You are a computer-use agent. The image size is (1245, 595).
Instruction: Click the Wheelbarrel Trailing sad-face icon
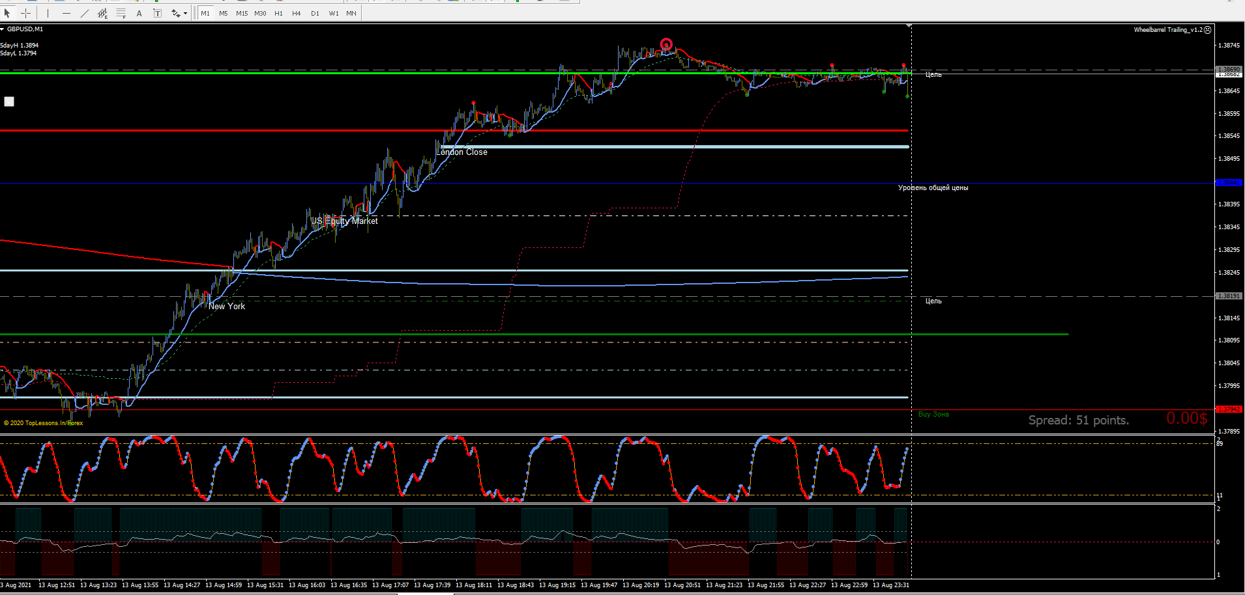[1208, 30]
